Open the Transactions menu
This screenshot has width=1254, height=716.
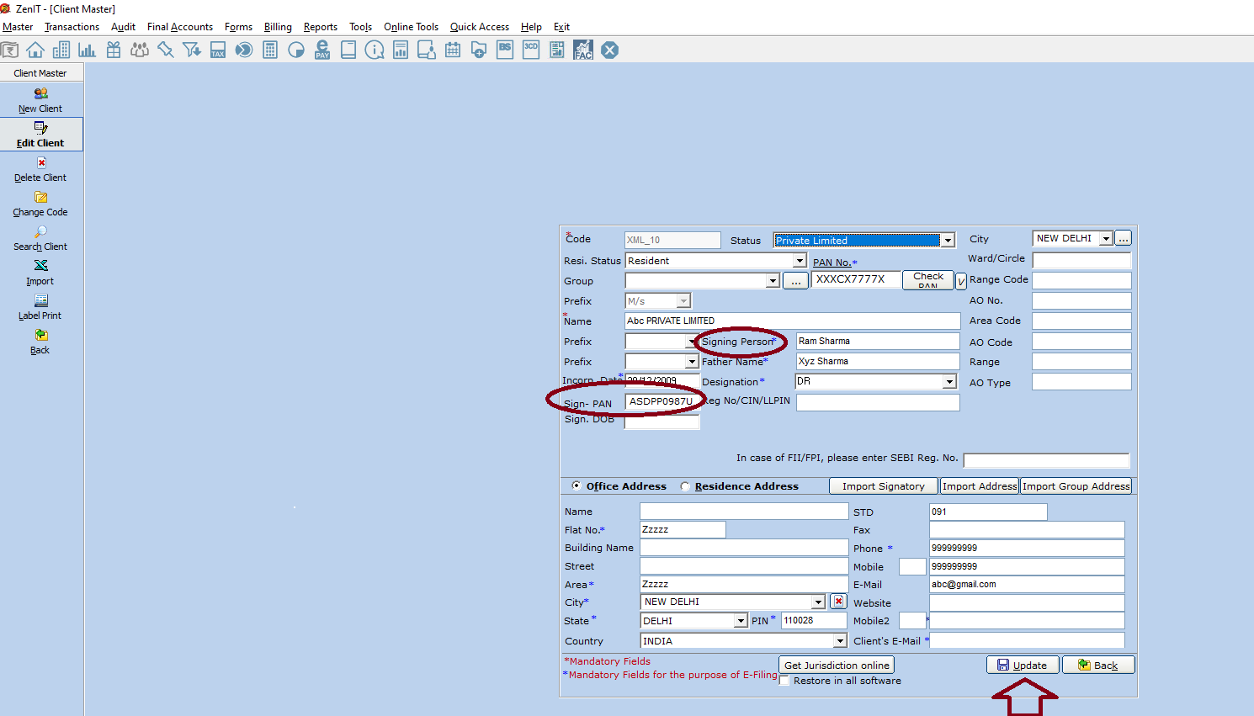[x=72, y=27]
